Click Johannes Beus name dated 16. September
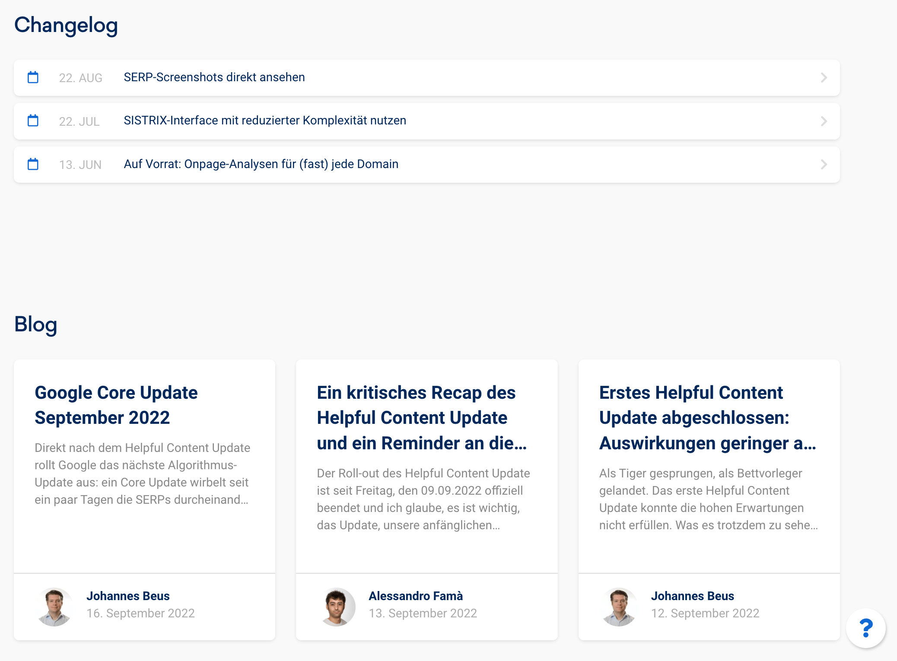 [x=128, y=596]
